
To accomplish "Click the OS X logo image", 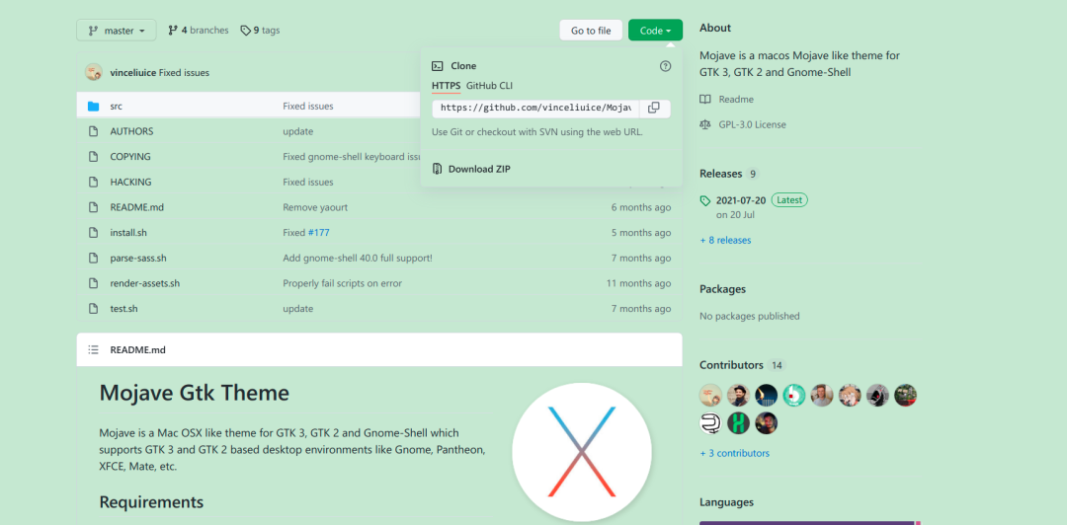I will pyautogui.click(x=582, y=452).
